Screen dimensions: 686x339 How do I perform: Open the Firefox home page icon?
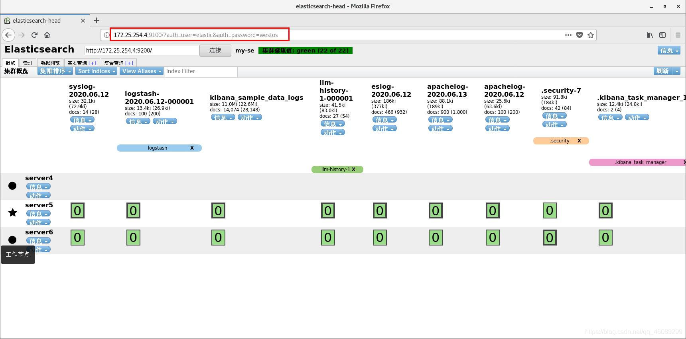[x=47, y=35]
